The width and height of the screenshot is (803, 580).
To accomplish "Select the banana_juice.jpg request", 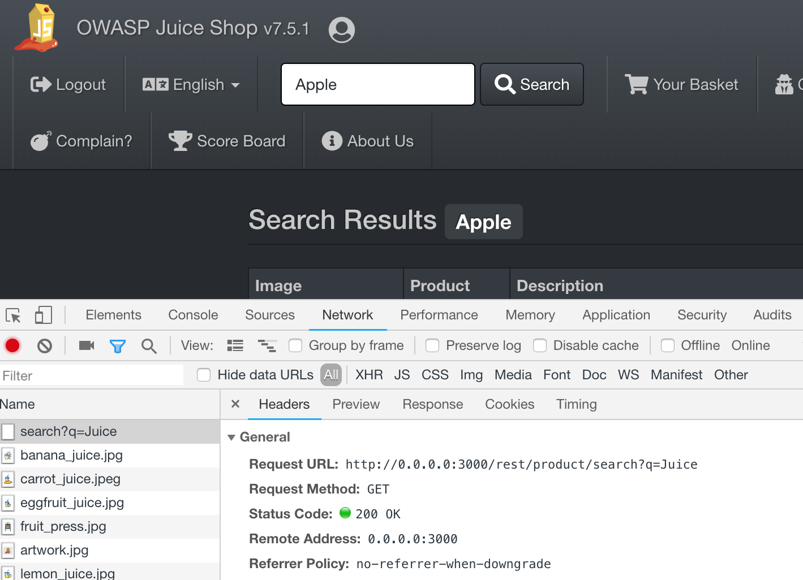I will coord(110,455).
